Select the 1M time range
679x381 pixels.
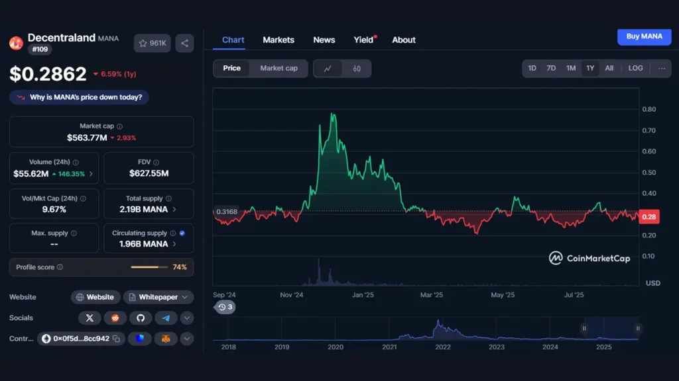pos(571,68)
